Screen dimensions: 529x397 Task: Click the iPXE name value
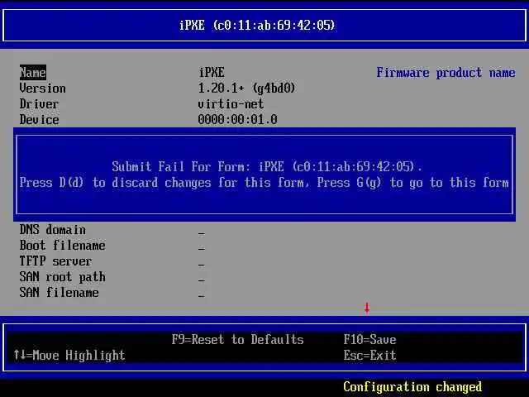pos(212,73)
